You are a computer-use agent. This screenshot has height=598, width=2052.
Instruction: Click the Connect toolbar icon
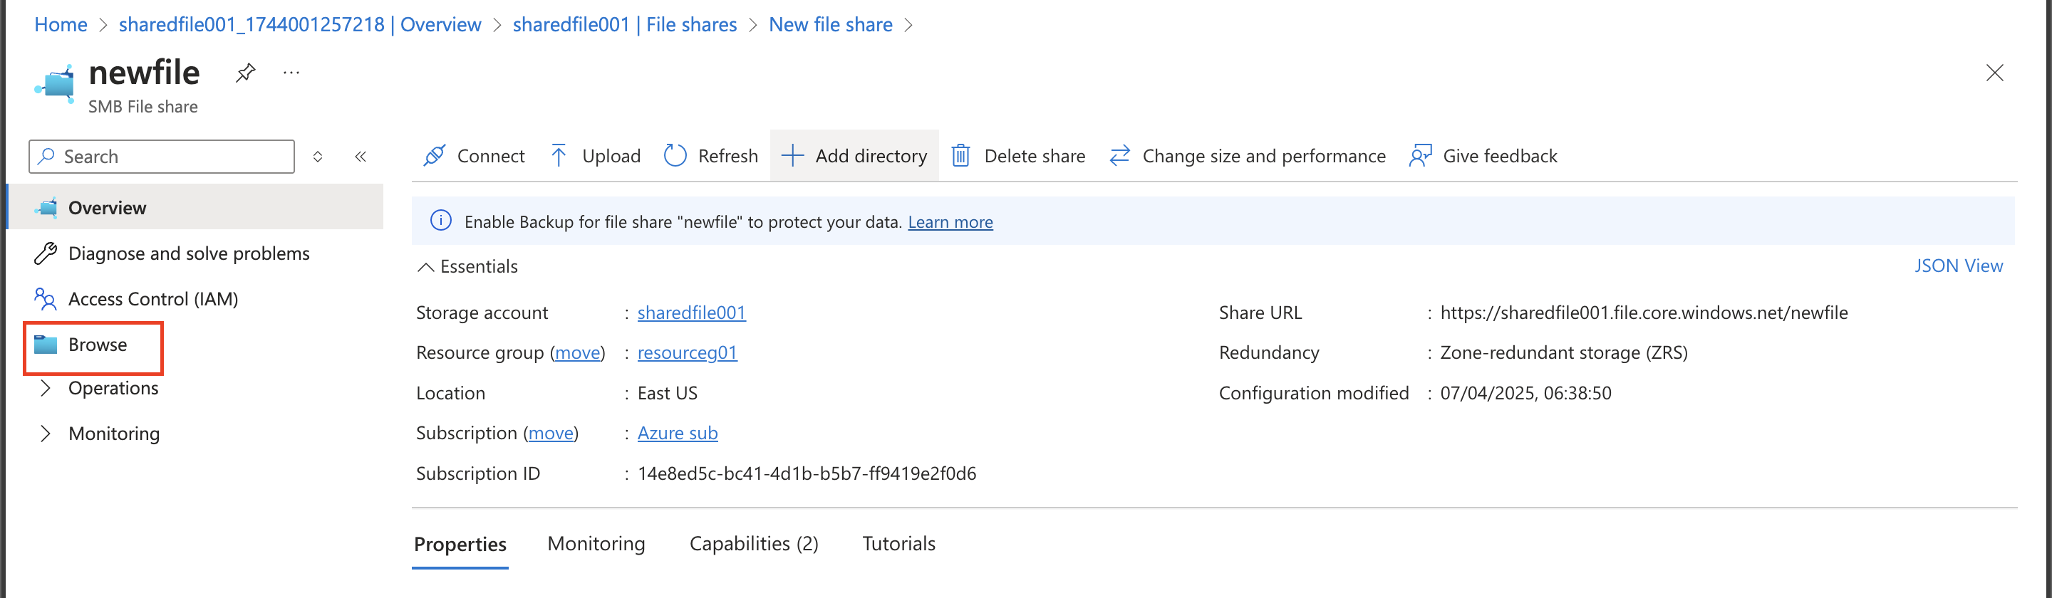434,155
